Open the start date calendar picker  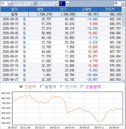tap(32, 4)
